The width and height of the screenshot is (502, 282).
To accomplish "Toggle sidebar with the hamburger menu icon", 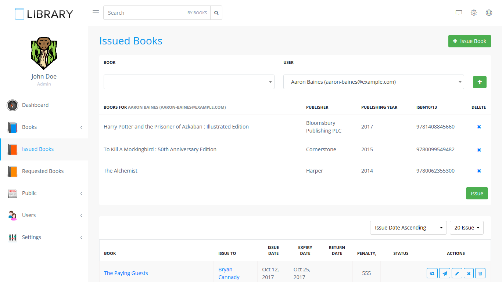I will coord(96,13).
